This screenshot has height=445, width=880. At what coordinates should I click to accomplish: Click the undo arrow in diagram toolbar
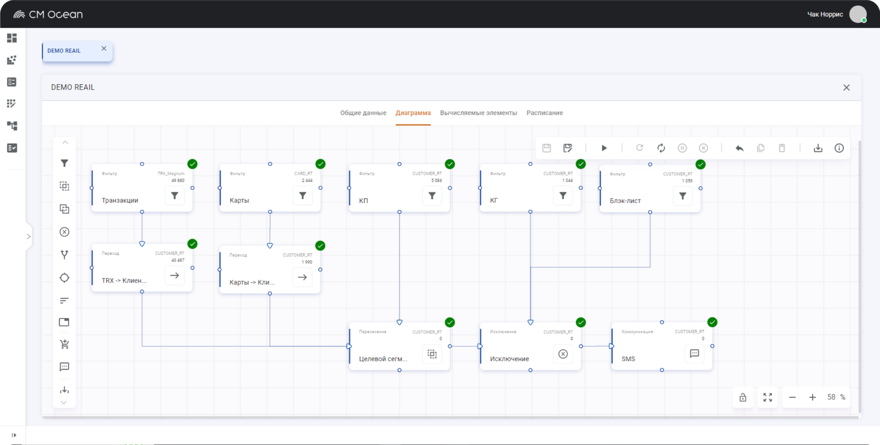(x=740, y=148)
